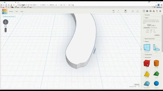Image resolution: width=163 pixels, height=91 pixels.
Task: Click the Height input field
Action: click(152, 32)
